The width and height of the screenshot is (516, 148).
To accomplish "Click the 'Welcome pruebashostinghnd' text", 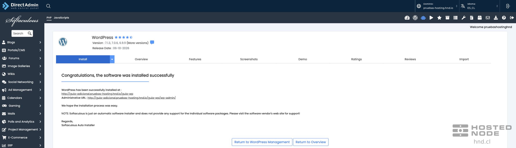I will [491, 27].
